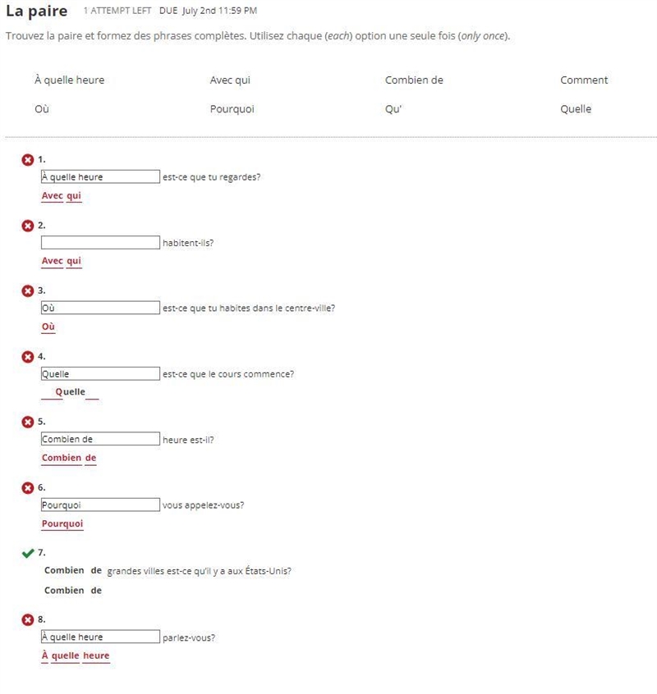The width and height of the screenshot is (657, 694).
Task: Click the answer field before 'parlez-vous?'
Action: click(100, 637)
